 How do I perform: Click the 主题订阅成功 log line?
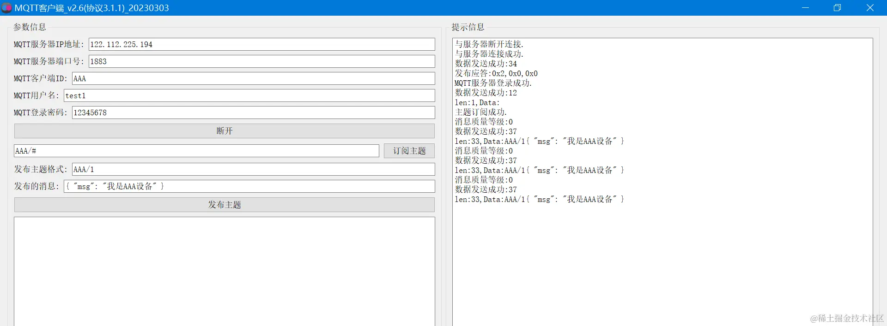tap(481, 112)
